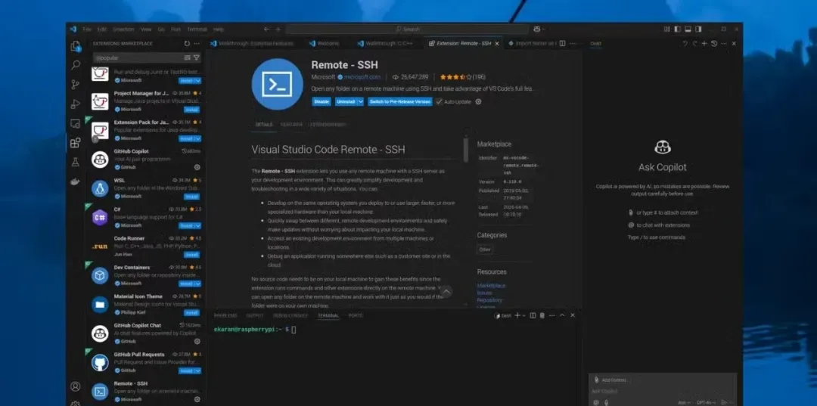This screenshot has height=406, width=817.
Task: Open the Source Control view
Action: [x=76, y=85]
